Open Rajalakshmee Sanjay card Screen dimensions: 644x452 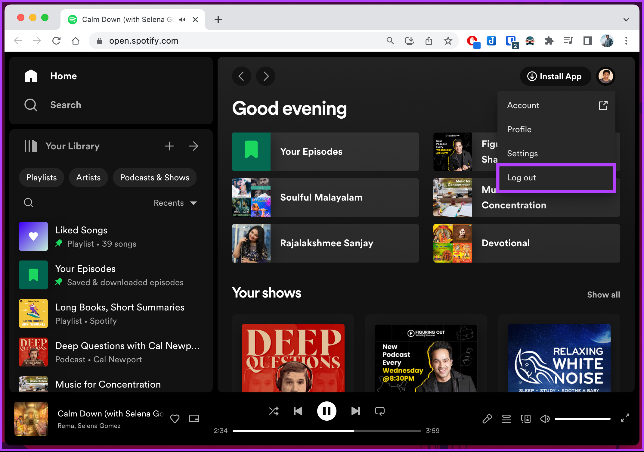pyautogui.click(x=325, y=243)
